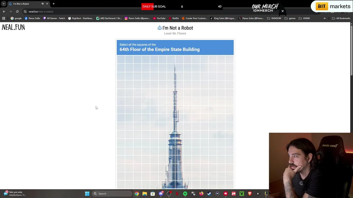Click the NEAL.FUN site logo
This screenshot has height=198, width=353.
(x=13, y=27)
